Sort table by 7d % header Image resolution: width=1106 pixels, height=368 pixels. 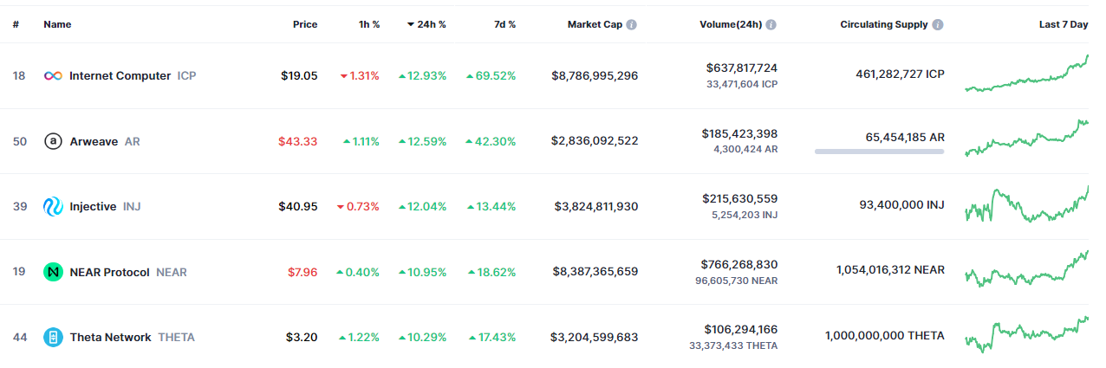click(504, 24)
